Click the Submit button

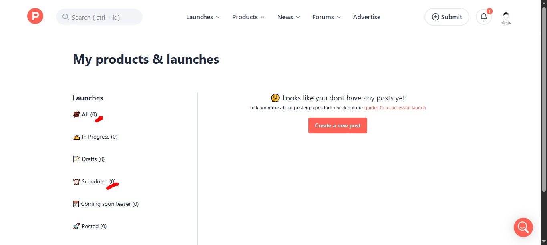coord(447,17)
